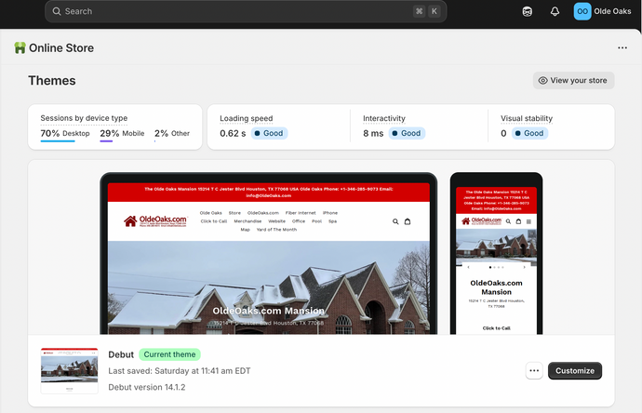Viewport: 642px width, 413px height.
Task: Click previous slide arrow in mobile preview
Action: [468, 267]
